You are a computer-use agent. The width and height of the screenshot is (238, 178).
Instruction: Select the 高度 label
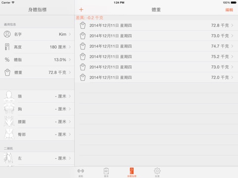pos(18,47)
